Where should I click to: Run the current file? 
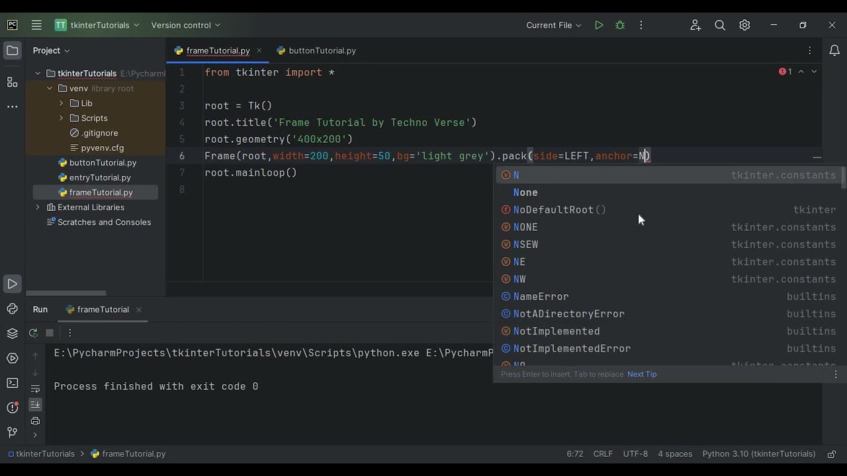pyautogui.click(x=599, y=25)
